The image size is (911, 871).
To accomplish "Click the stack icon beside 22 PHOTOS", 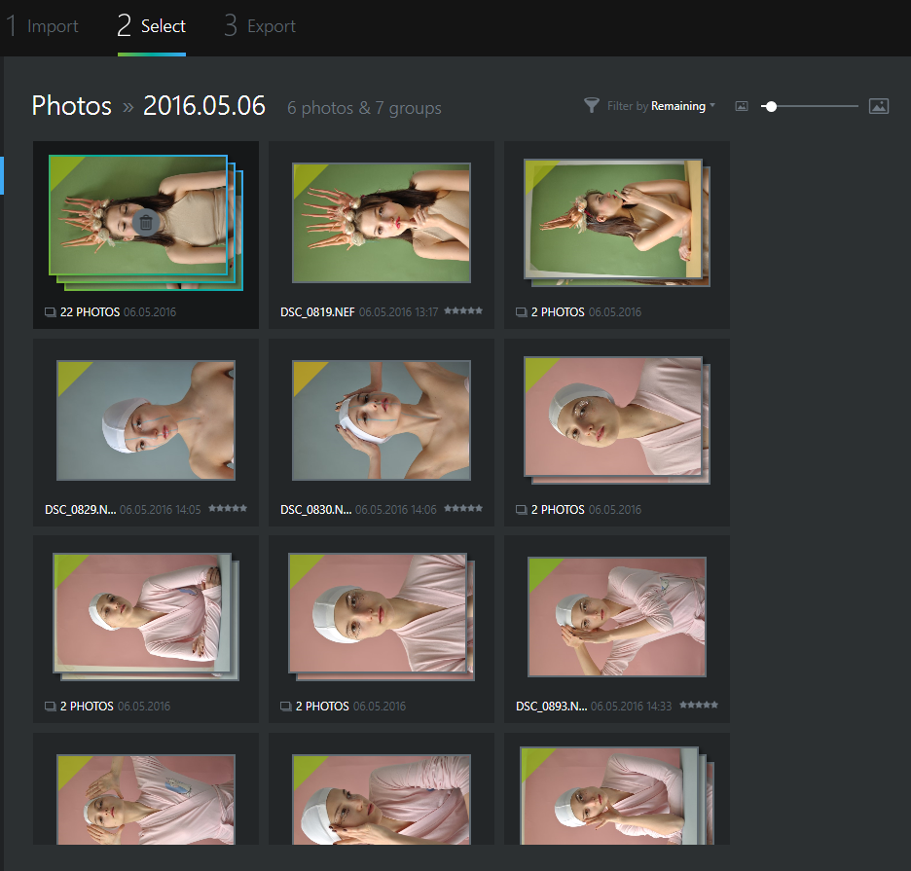I will pos(51,312).
